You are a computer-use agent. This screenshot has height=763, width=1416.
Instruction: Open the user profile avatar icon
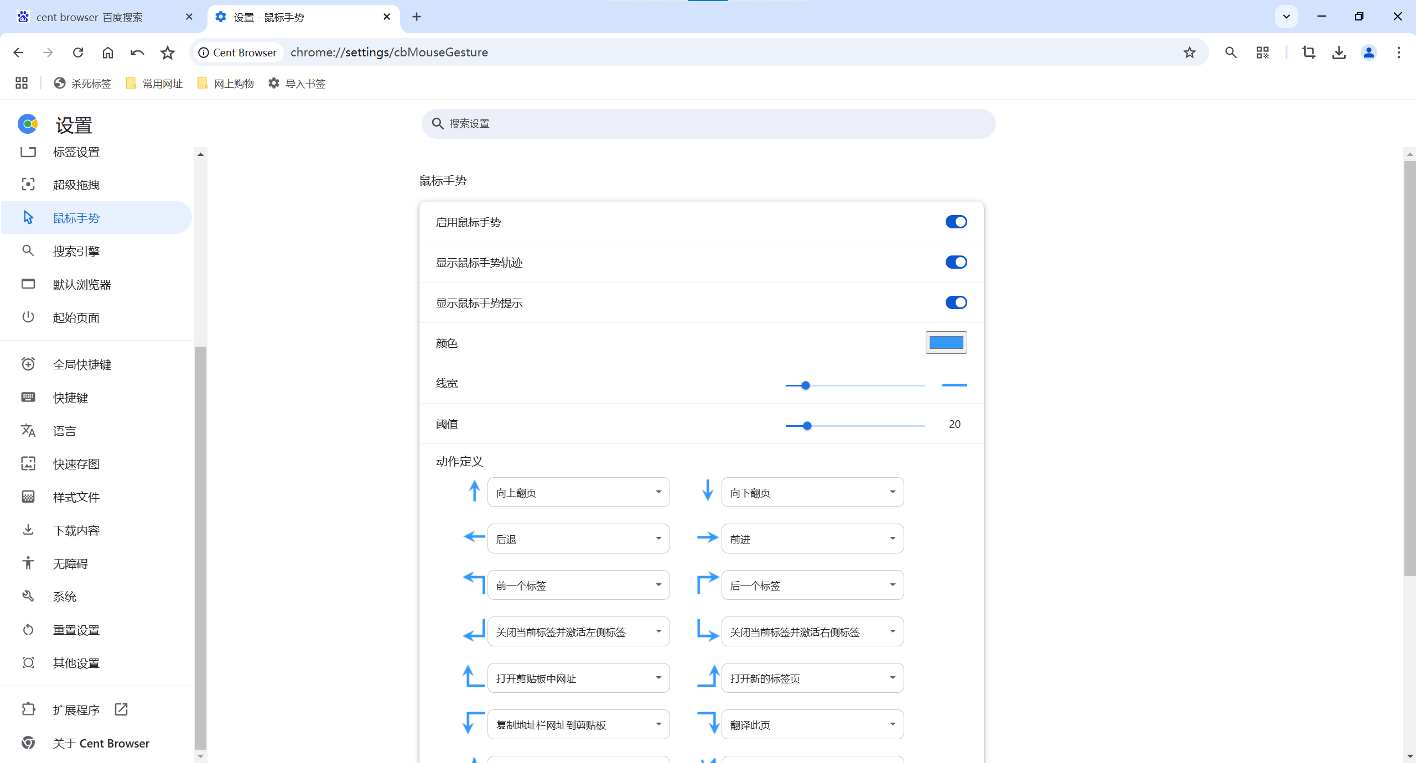tap(1368, 53)
